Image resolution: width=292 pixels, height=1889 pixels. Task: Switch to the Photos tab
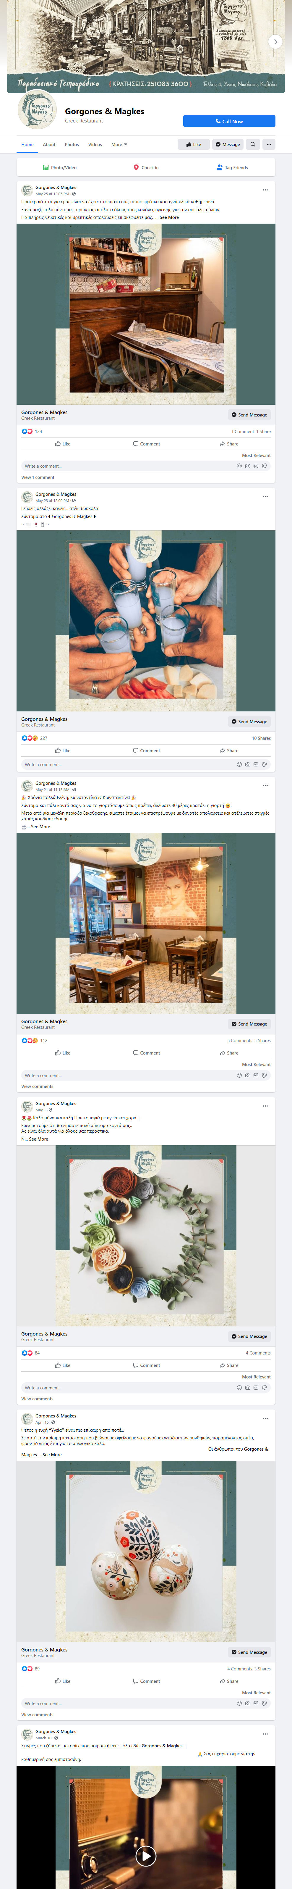[72, 144]
